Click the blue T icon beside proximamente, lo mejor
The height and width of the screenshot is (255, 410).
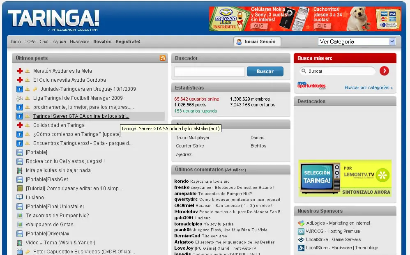pos(20,107)
